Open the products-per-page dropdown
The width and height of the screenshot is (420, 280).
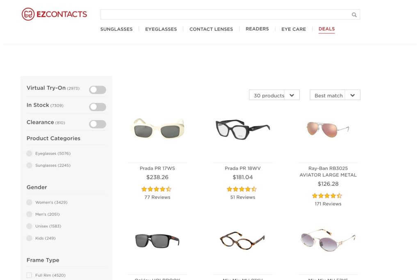274,95
